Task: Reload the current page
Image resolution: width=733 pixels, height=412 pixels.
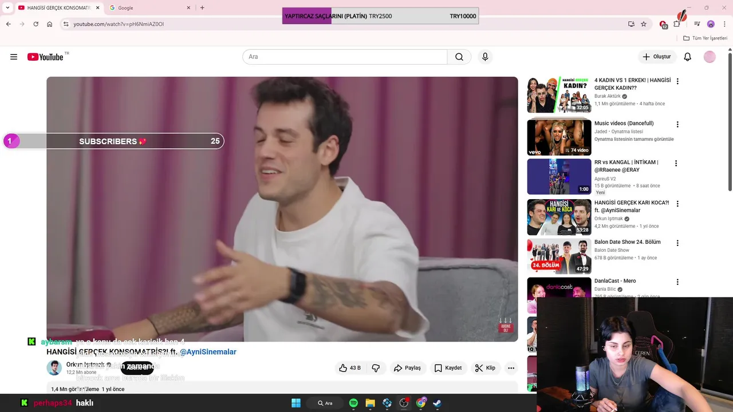Action: coord(36,24)
